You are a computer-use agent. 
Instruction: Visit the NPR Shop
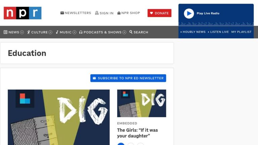coord(130,13)
